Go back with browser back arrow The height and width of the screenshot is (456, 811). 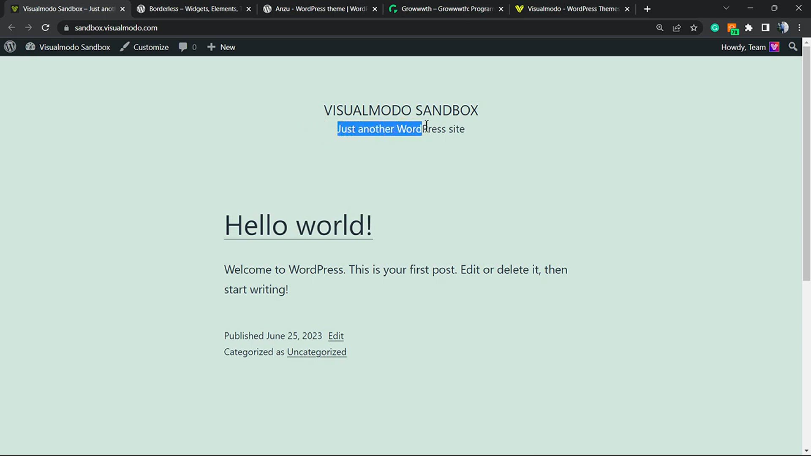point(11,27)
